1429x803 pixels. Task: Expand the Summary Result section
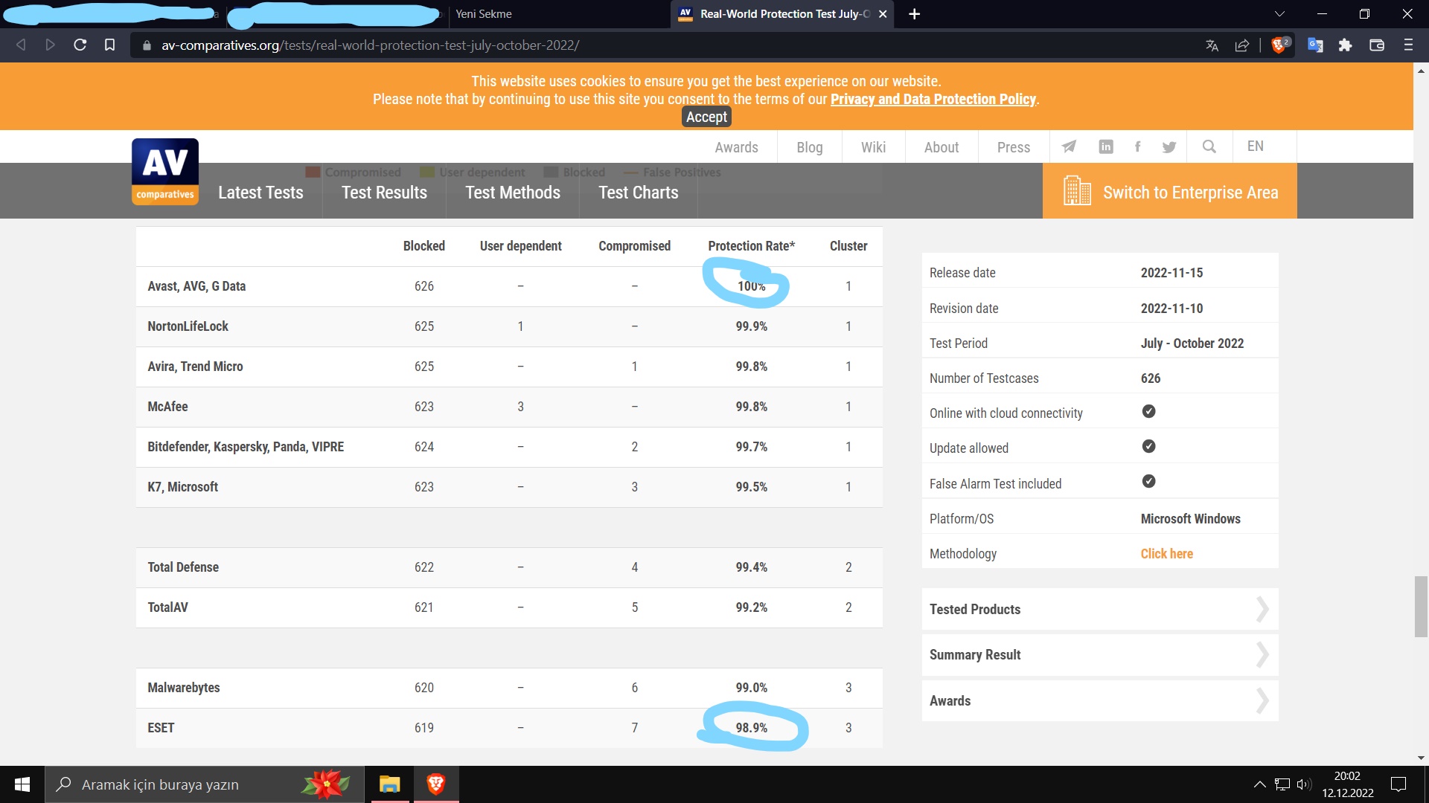click(1099, 654)
